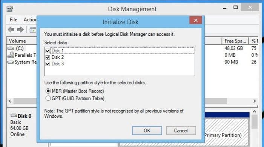This screenshot has height=147, width=264.
Task: Uncheck the Disk 2 checkbox
Action: point(48,57)
